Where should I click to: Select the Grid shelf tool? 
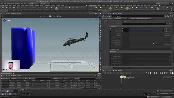(x=17, y=8)
